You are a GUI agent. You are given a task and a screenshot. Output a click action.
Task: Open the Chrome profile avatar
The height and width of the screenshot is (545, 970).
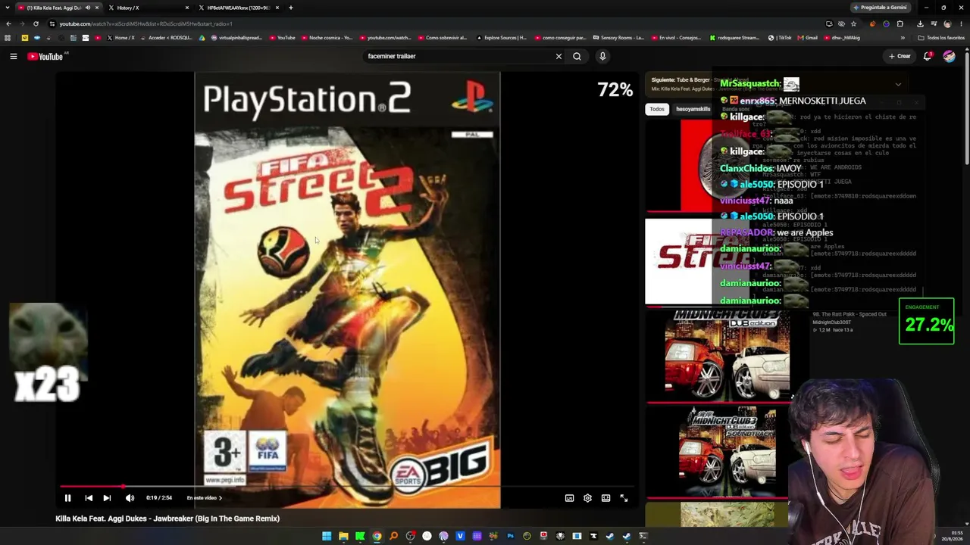tap(947, 23)
